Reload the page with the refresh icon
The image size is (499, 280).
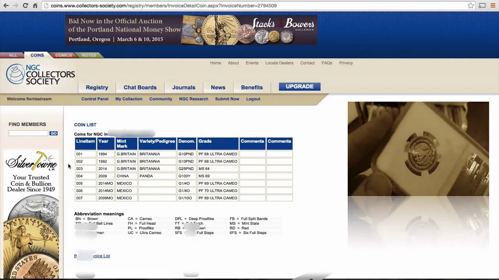click(x=25, y=5)
